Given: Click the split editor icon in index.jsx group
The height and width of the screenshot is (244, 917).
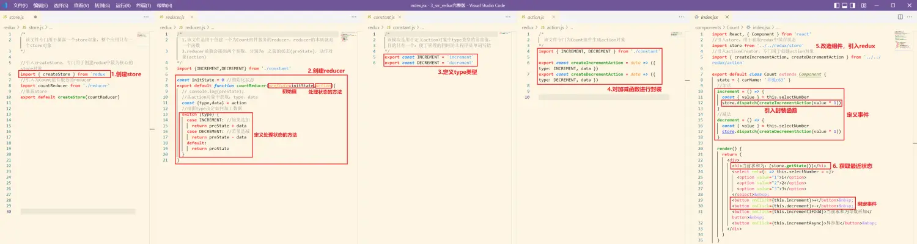Looking at the screenshot, I should click(899, 18).
